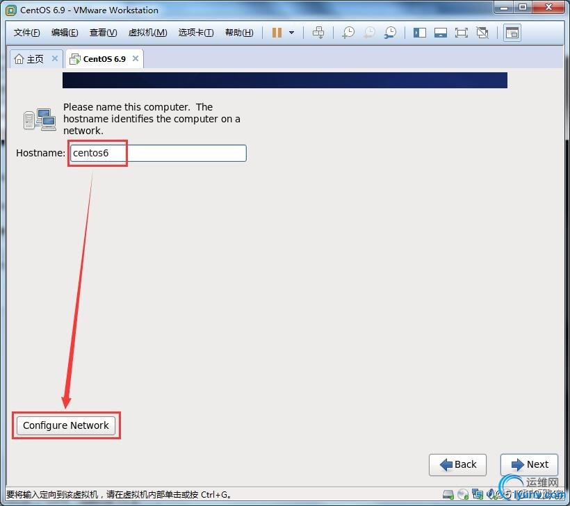Revert the virtual machine to a snapshot
The image size is (570, 506).
tap(369, 33)
